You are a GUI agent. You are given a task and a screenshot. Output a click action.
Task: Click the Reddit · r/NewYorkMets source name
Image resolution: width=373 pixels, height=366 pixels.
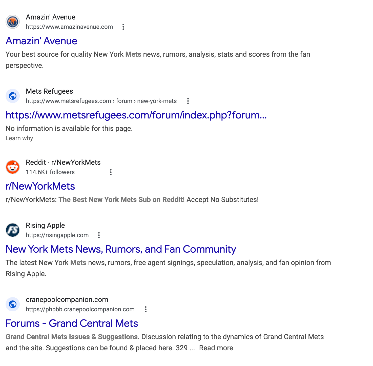tap(63, 162)
